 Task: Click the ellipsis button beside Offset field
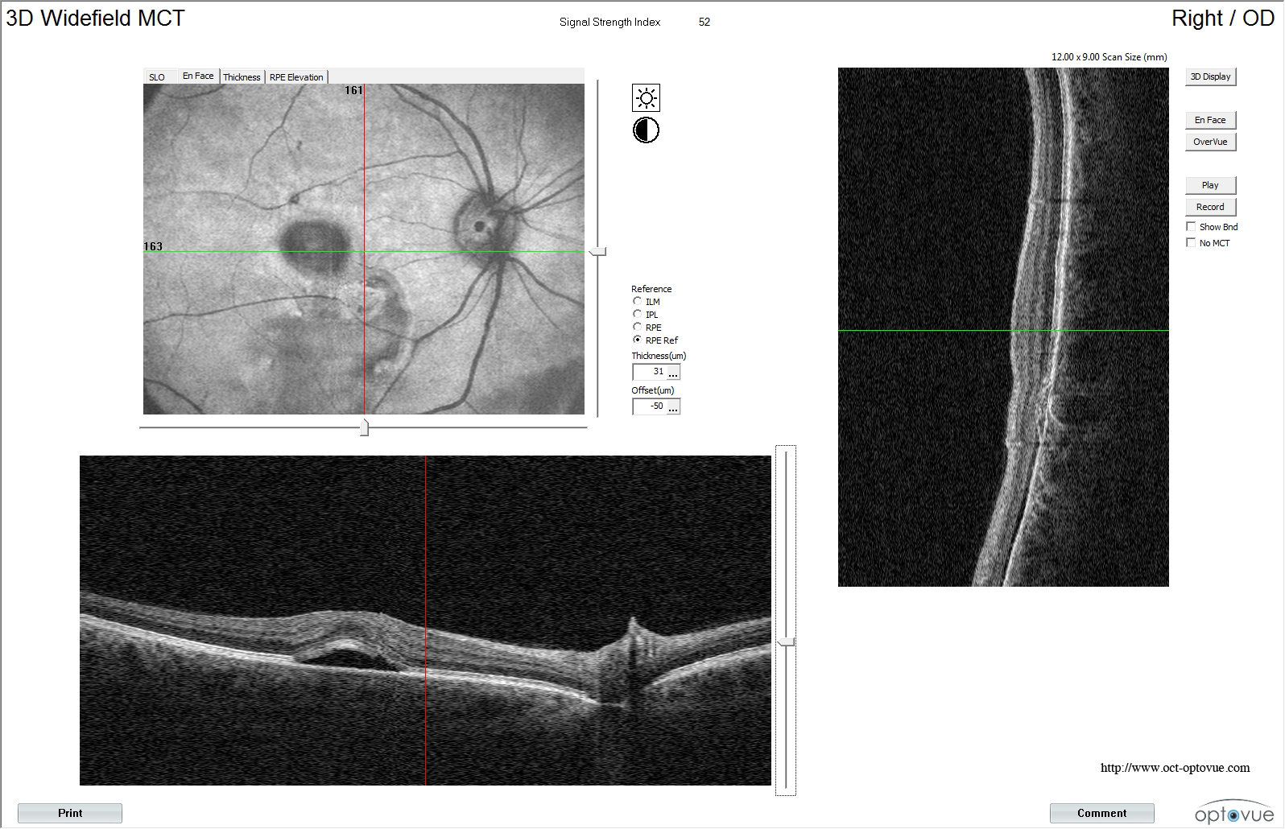[674, 406]
